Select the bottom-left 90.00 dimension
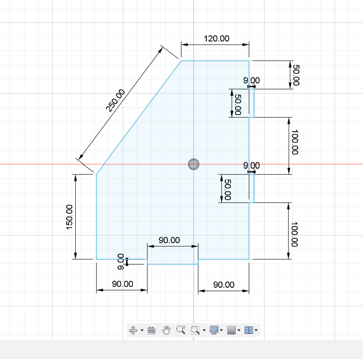 (123, 284)
